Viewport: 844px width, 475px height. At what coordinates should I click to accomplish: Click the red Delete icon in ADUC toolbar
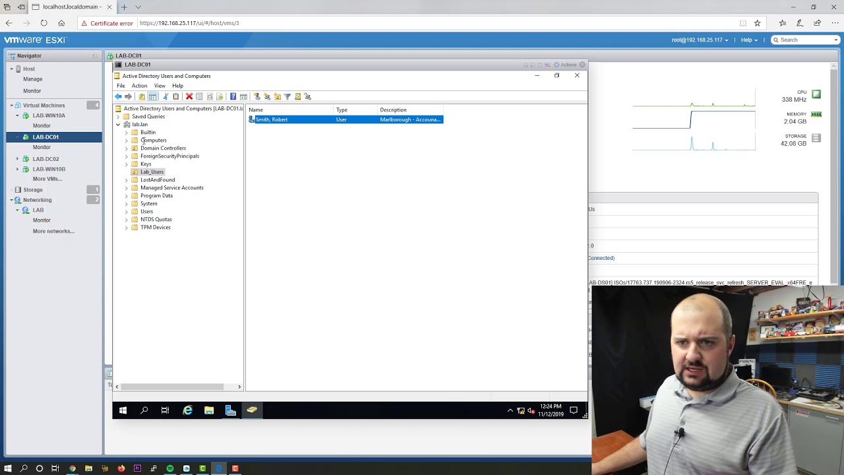(x=189, y=96)
